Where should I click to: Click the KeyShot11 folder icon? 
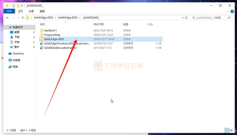(42, 30)
